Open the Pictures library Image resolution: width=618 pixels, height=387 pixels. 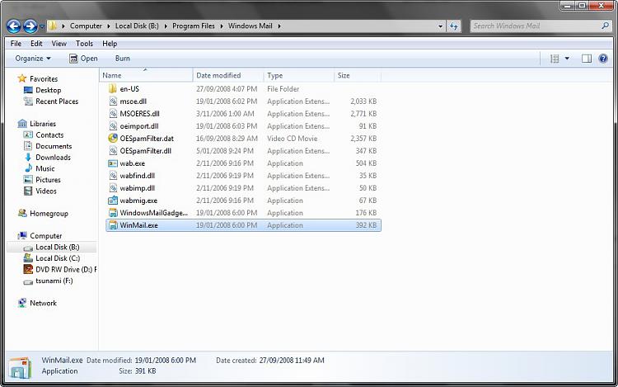48,180
